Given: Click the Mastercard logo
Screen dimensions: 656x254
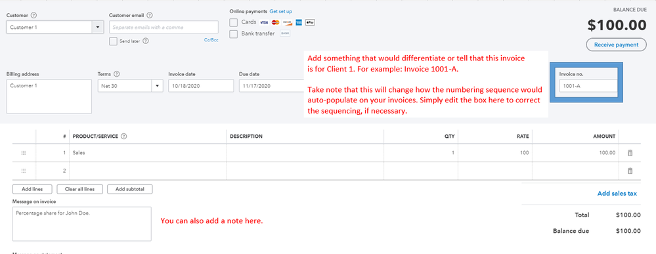Looking at the screenshot, I should (275, 22).
